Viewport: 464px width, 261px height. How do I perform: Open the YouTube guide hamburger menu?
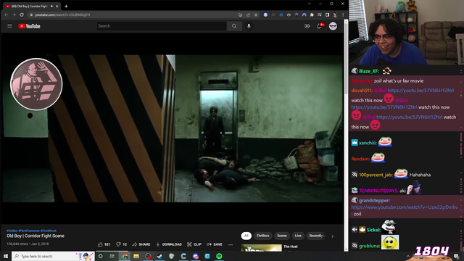(x=9, y=26)
